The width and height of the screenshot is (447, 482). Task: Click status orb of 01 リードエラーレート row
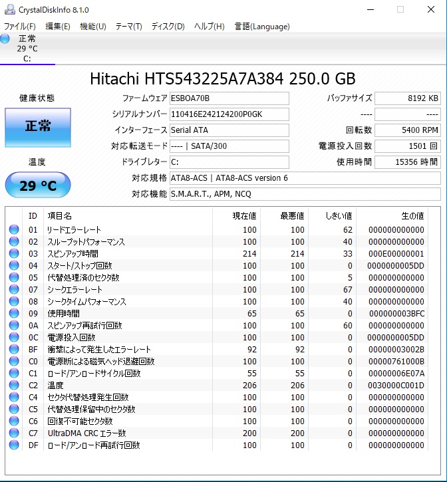[x=14, y=229]
